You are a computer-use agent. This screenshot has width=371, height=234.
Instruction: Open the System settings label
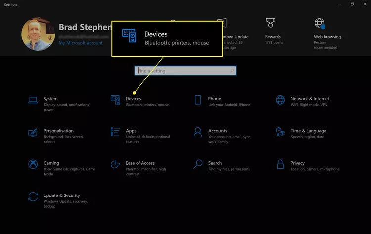tap(50, 99)
